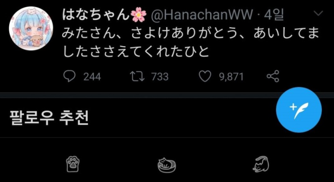
Task: Open the reply speech bubble icon
Action: [69, 77]
